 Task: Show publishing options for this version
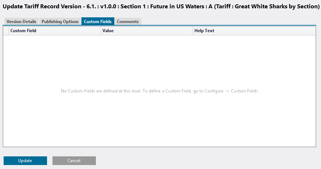click(x=60, y=21)
